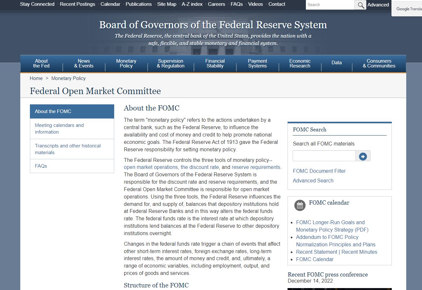422x290 pixels.
Task: Click the Board of Governors site title
Action: tap(213, 25)
